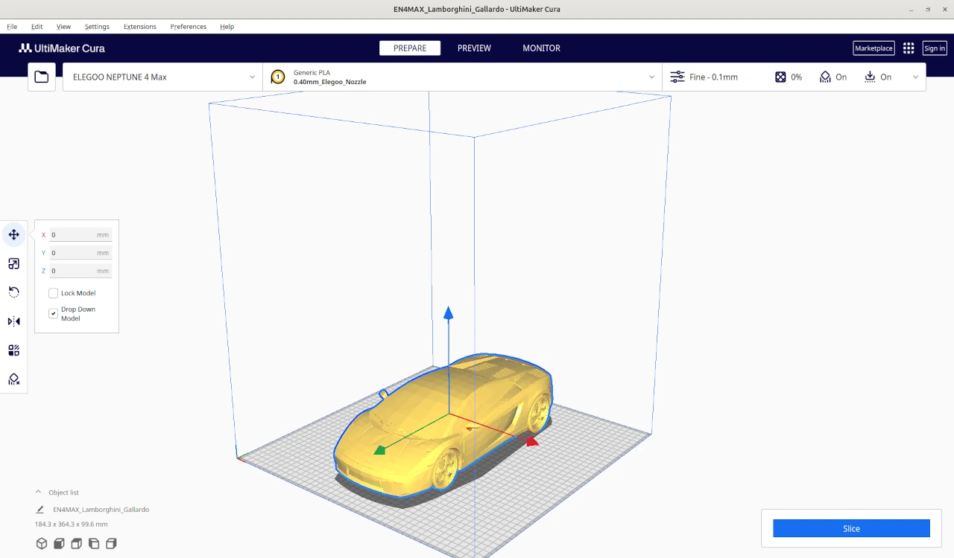Click the Y position input field
This screenshot has height=558, width=954.
point(80,253)
